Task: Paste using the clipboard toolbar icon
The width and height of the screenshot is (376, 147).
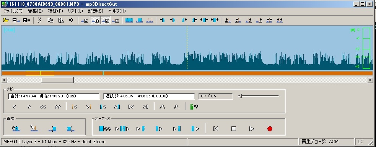Action: tap(61, 20)
